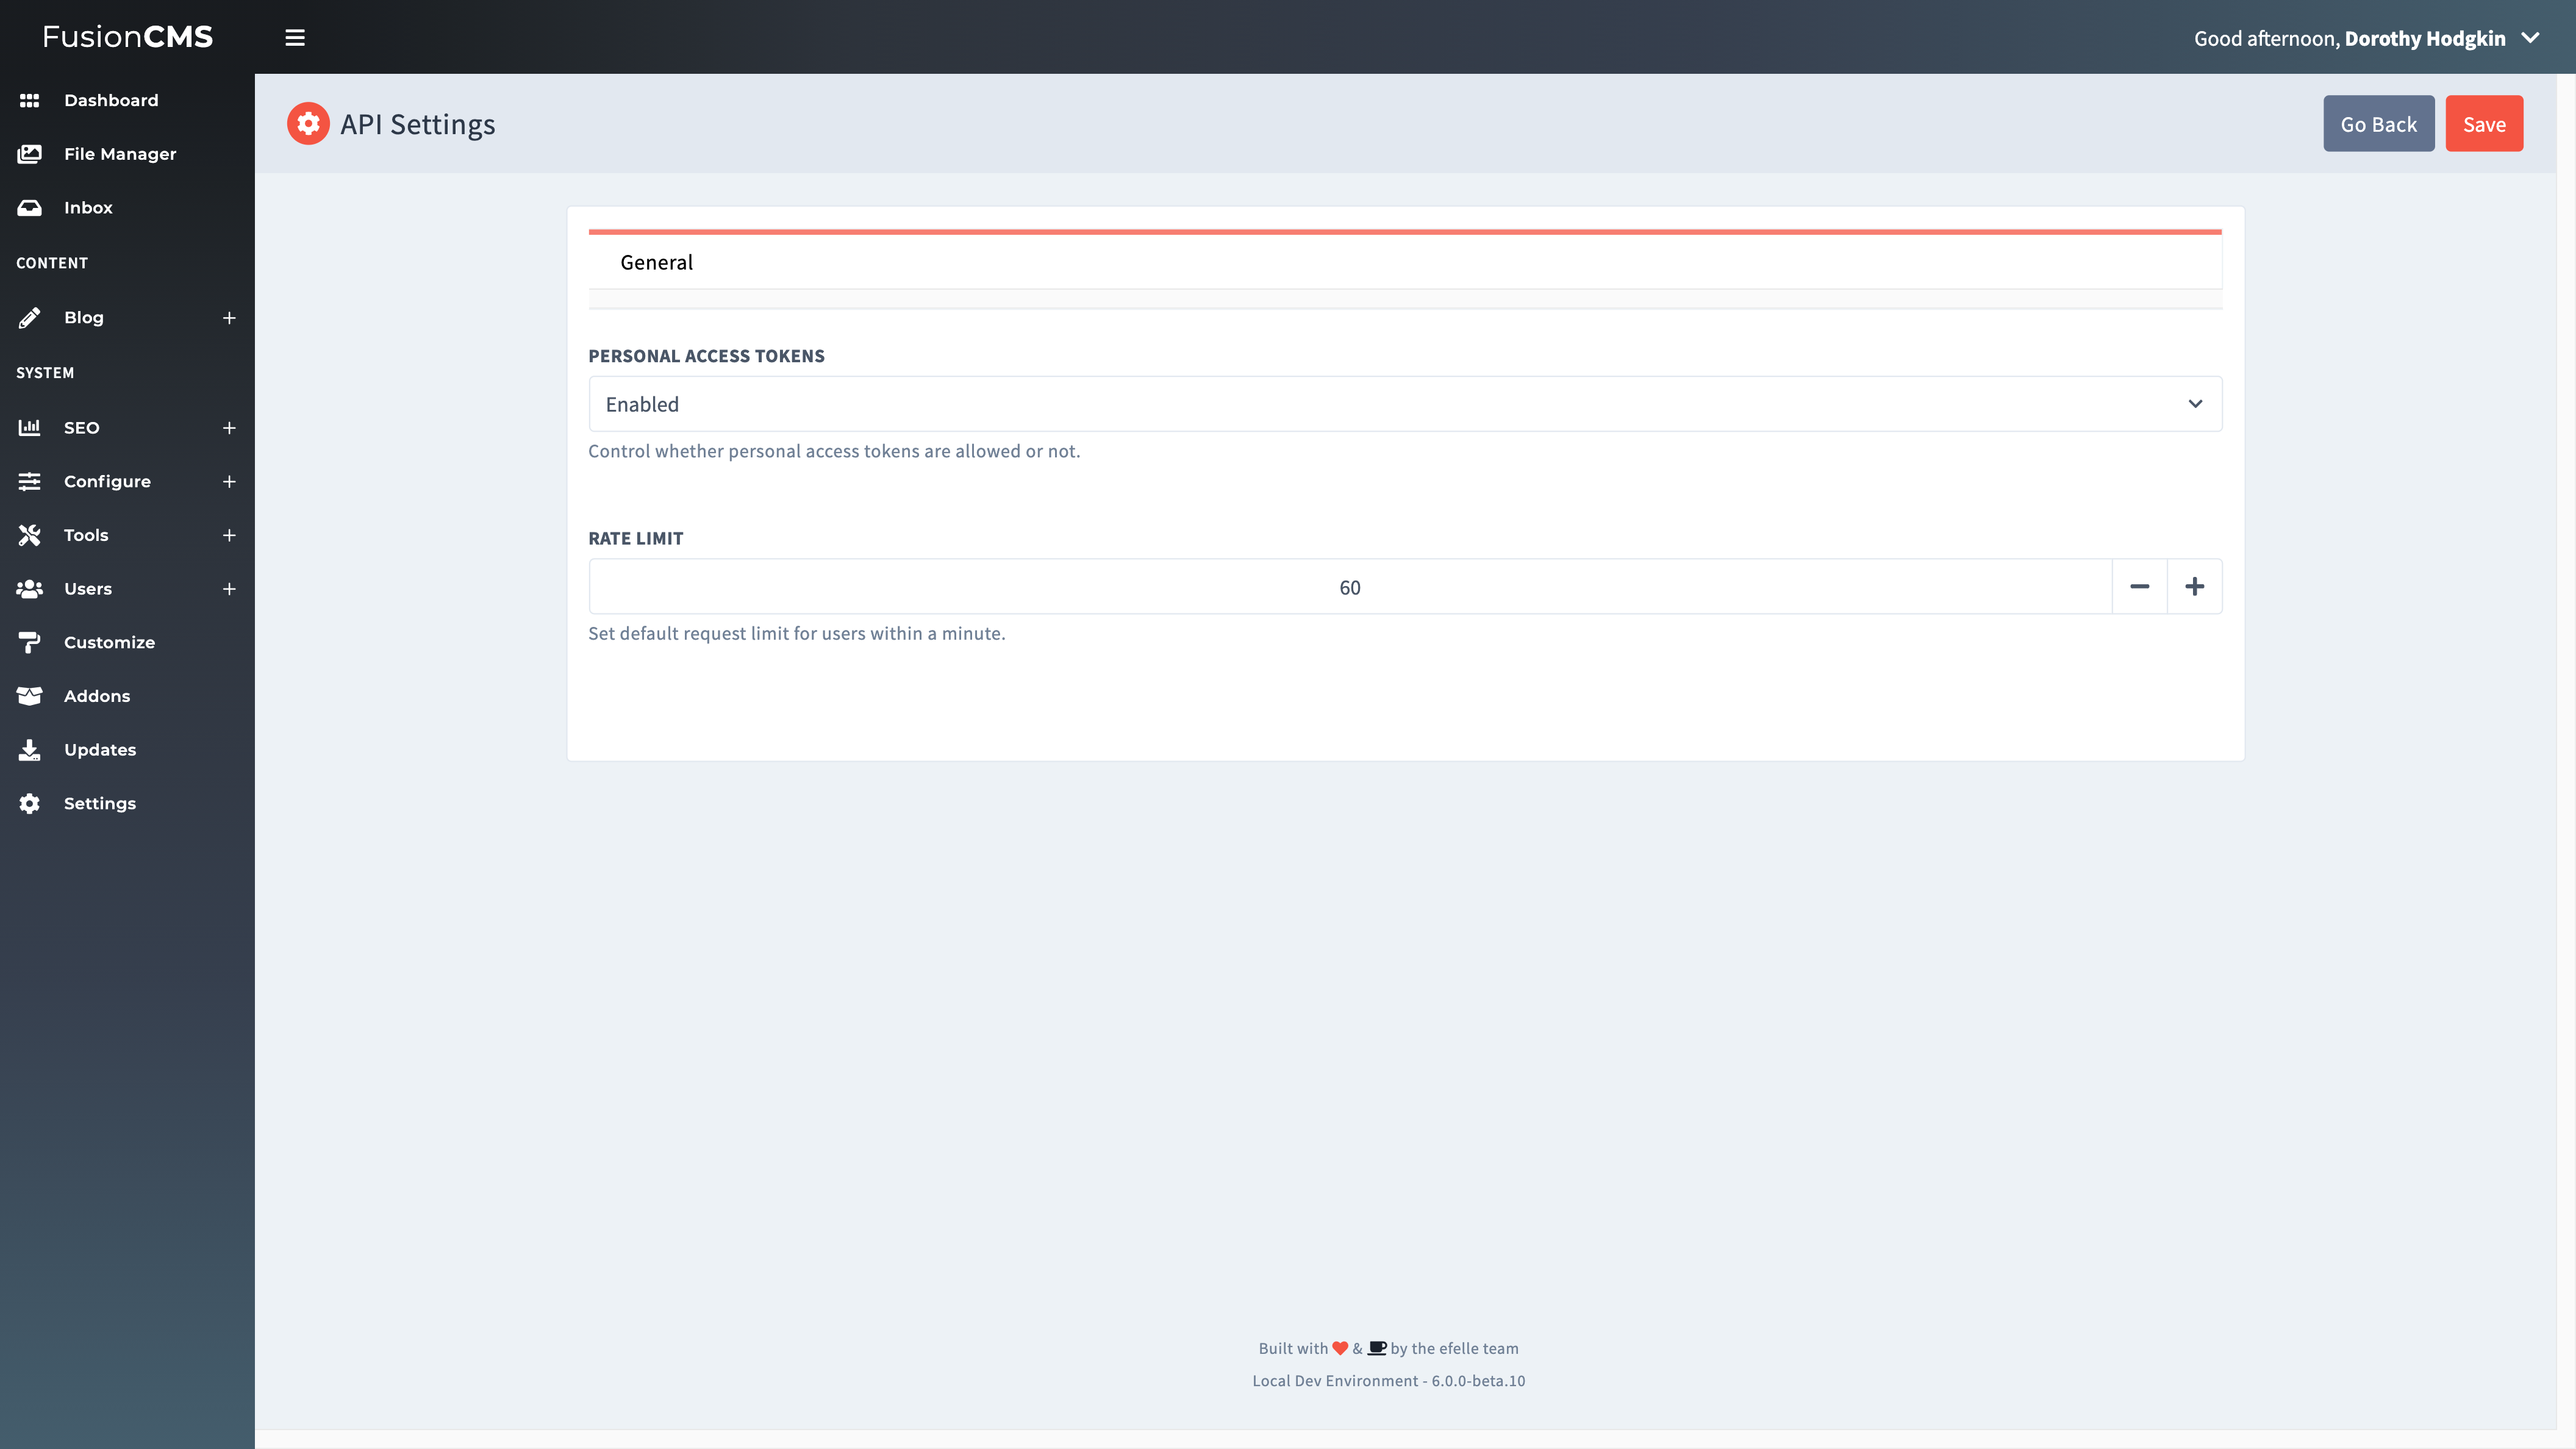This screenshot has width=2576, height=1449.
Task: Go to Inbox in sidebar
Action: pyautogui.click(x=88, y=208)
